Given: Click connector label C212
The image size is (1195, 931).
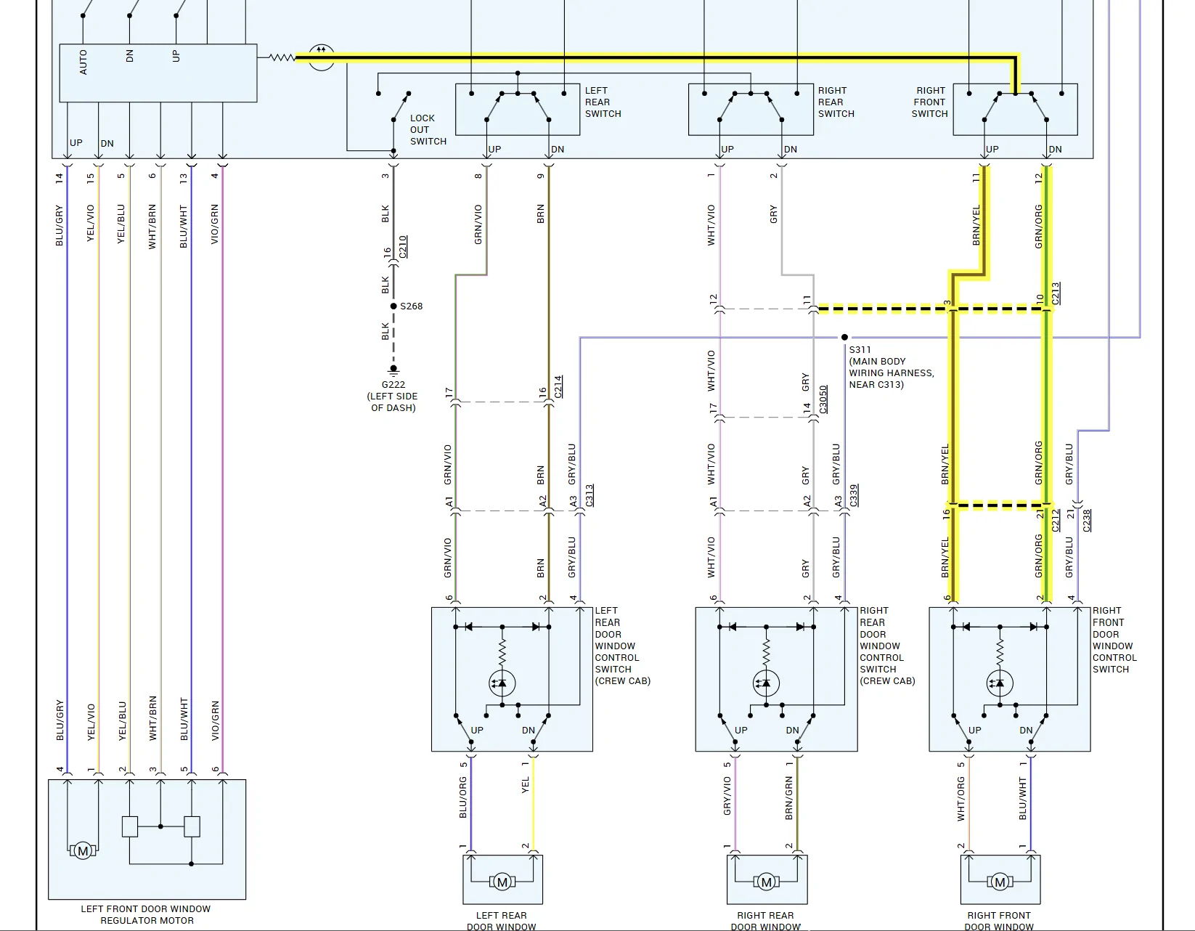Looking at the screenshot, I should (1056, 520).
